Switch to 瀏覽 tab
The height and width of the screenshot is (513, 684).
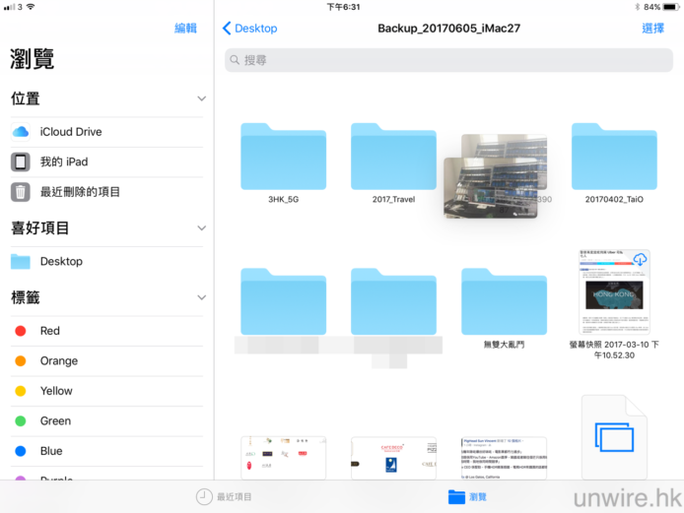(467, 496)
